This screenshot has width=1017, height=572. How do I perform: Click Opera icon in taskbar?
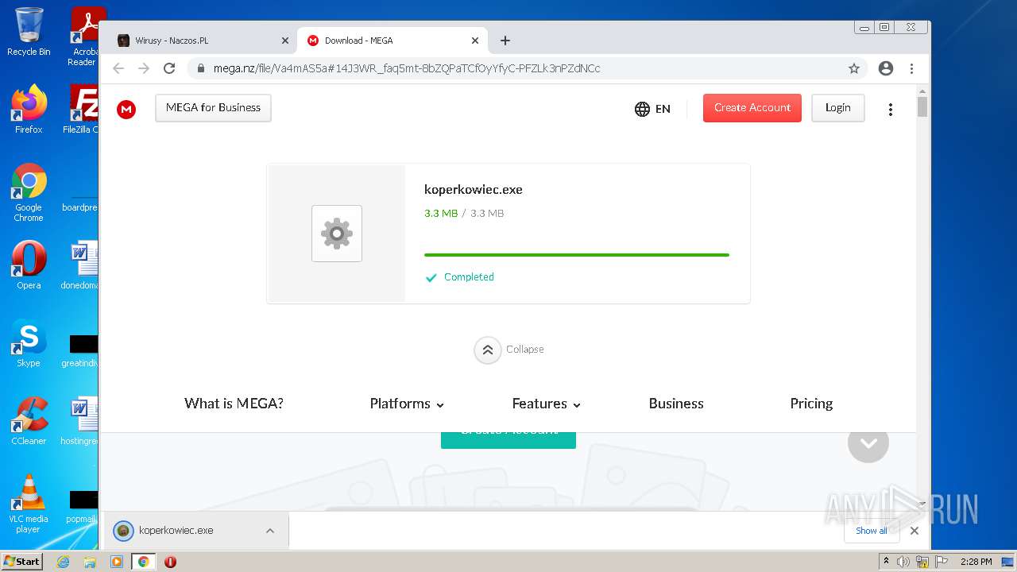(x=170, y=562)
